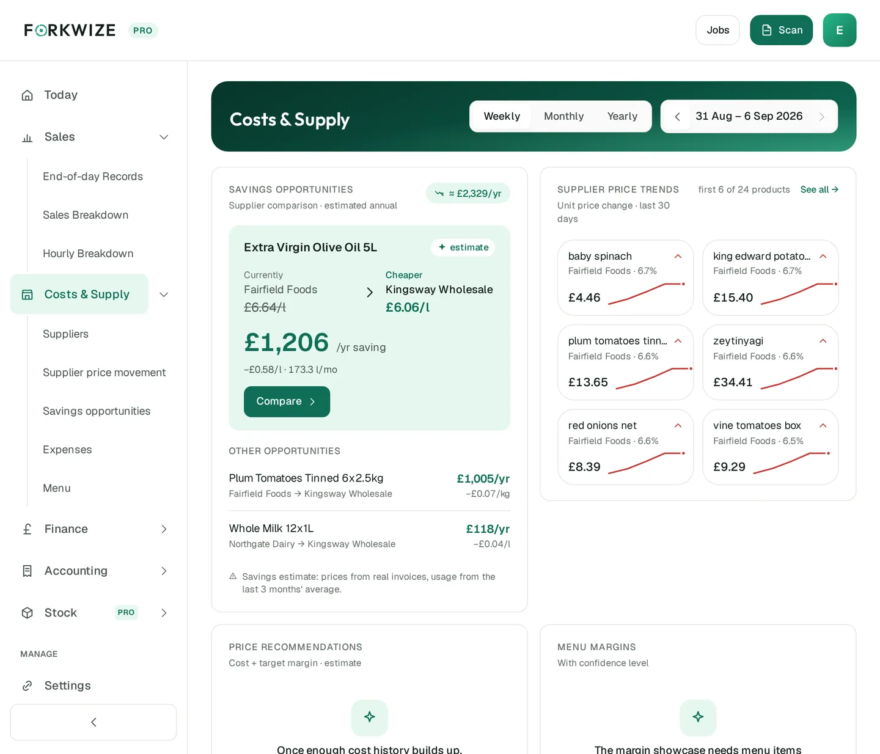880x754 pixels.
Task: Collapse the Costs & Supply section chevron
Action: tap(164, 295)
